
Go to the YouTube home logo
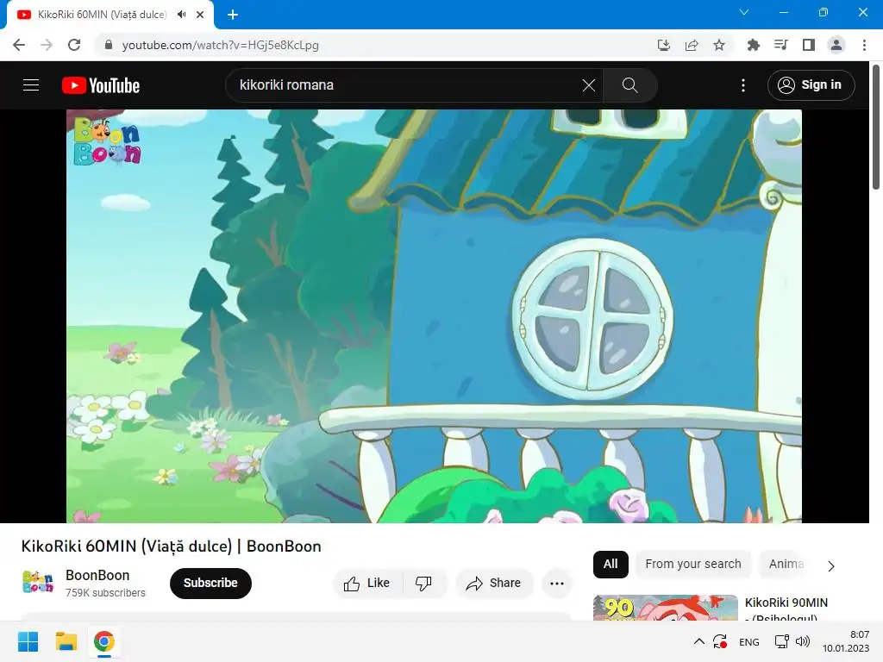click(x=101, y=85)
